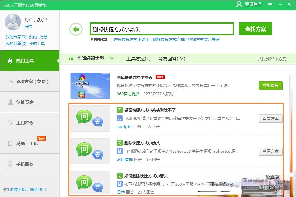Switch to 网友回答(22) tab

point(172,59)
